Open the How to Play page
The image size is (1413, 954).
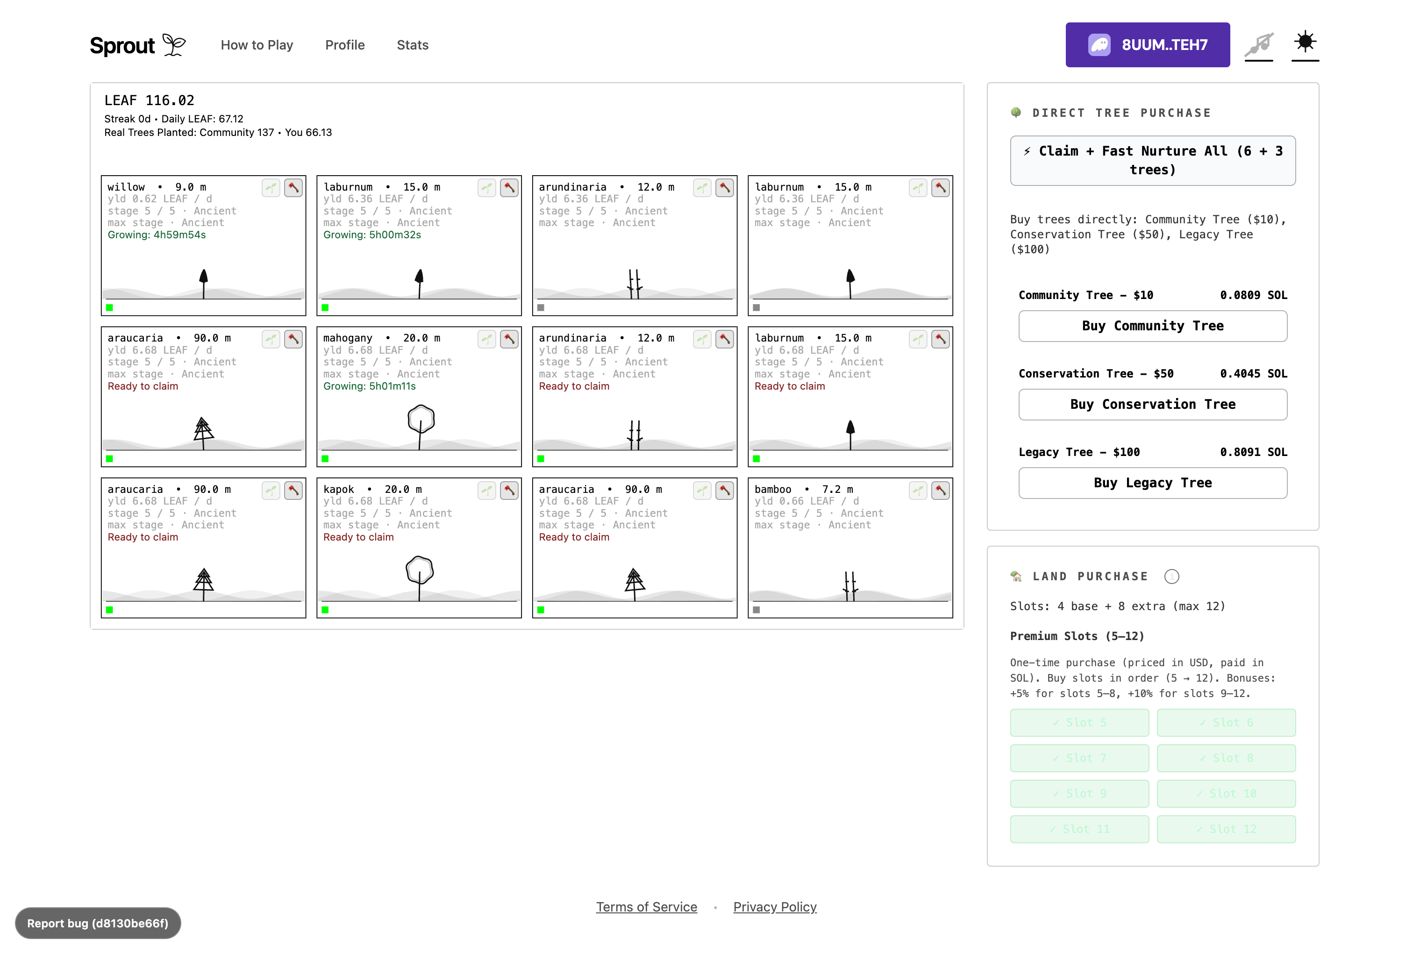257,45
